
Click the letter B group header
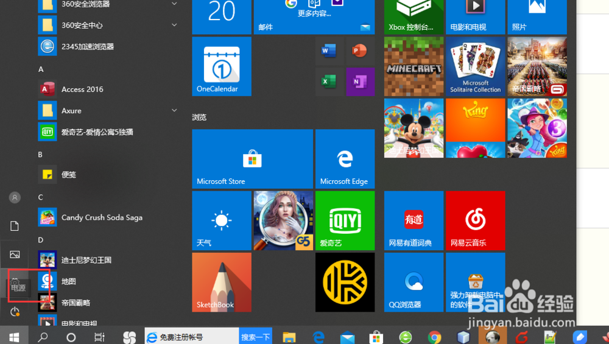click(x=40, y=155)
